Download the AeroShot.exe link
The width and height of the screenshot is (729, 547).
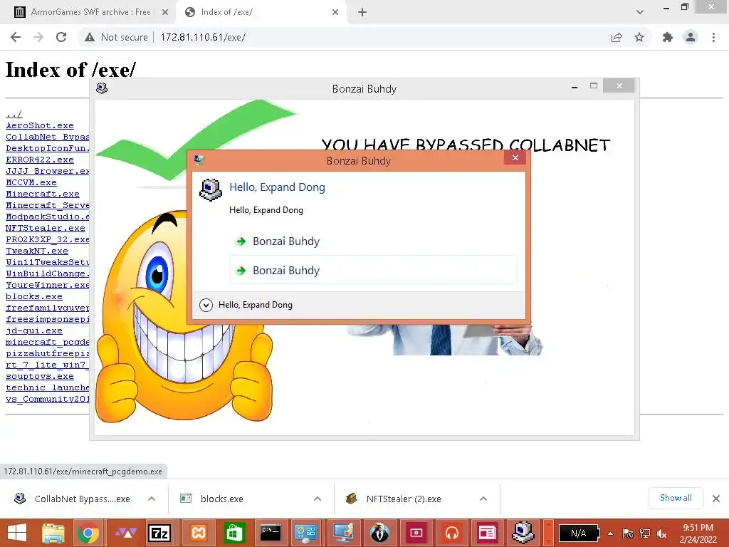click(40, 125)
